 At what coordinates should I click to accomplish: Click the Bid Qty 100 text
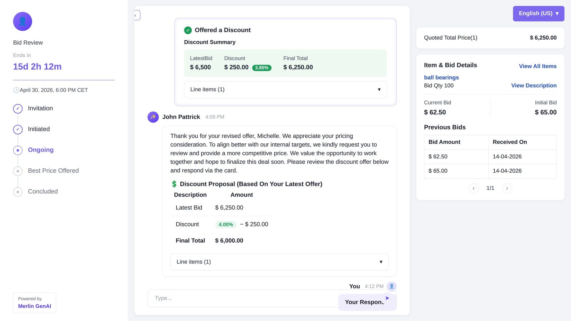click(439, 86)
